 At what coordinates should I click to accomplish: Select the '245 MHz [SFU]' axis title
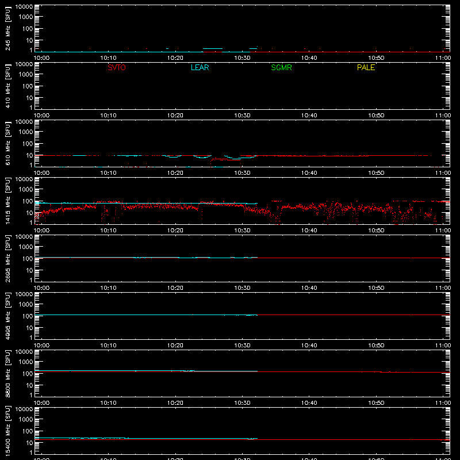tap(7, 29)
